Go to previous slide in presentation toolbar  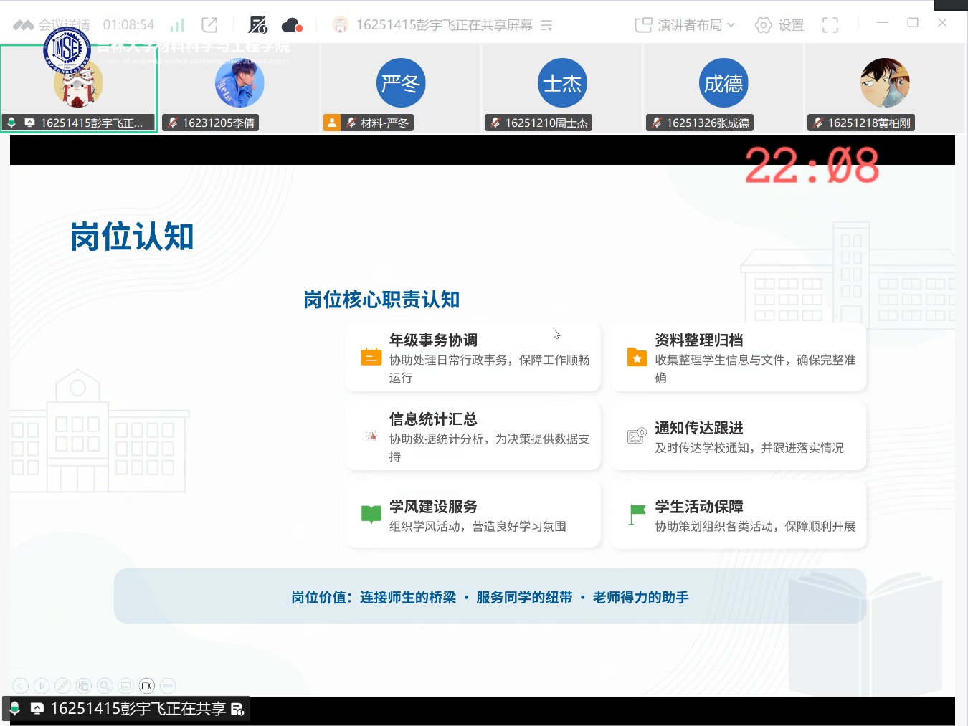(x=21, y=686)
